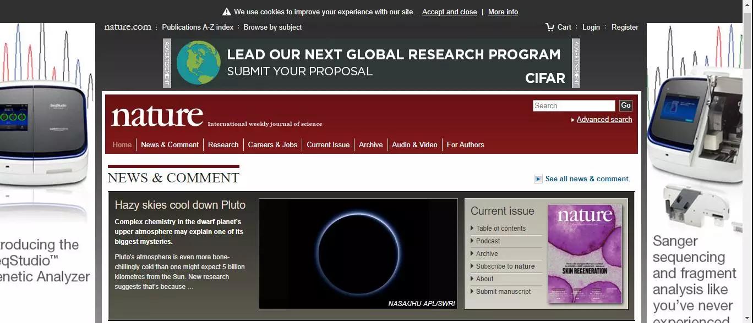Click the Pluto eclipse image
Viewport: 753px width, 323px height.
click(x=358, y=253)
